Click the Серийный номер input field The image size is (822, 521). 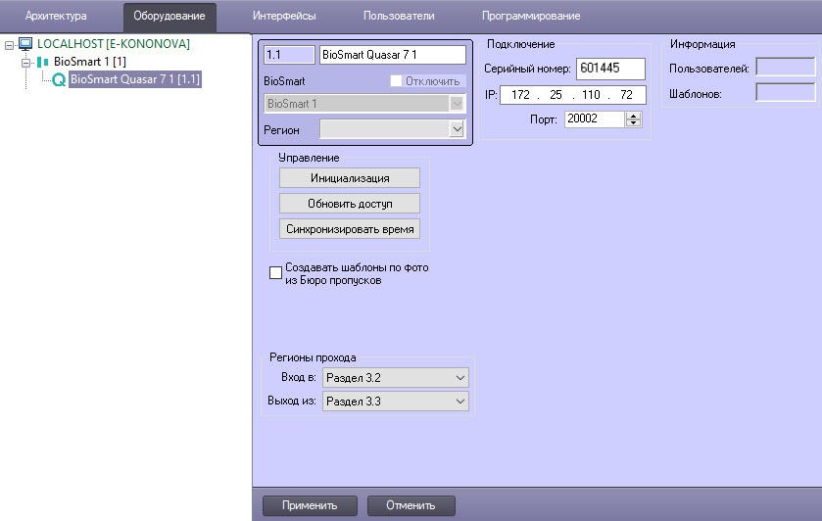pyautogui.click(x=610, y=69)
